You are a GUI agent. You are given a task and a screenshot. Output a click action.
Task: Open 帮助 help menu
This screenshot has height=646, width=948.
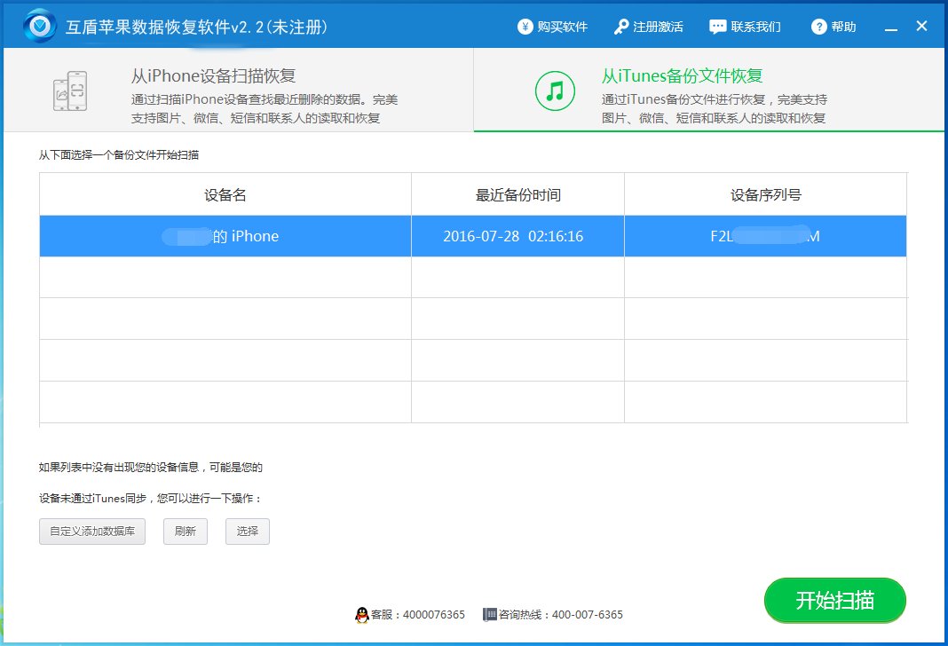tap(843, 27)
